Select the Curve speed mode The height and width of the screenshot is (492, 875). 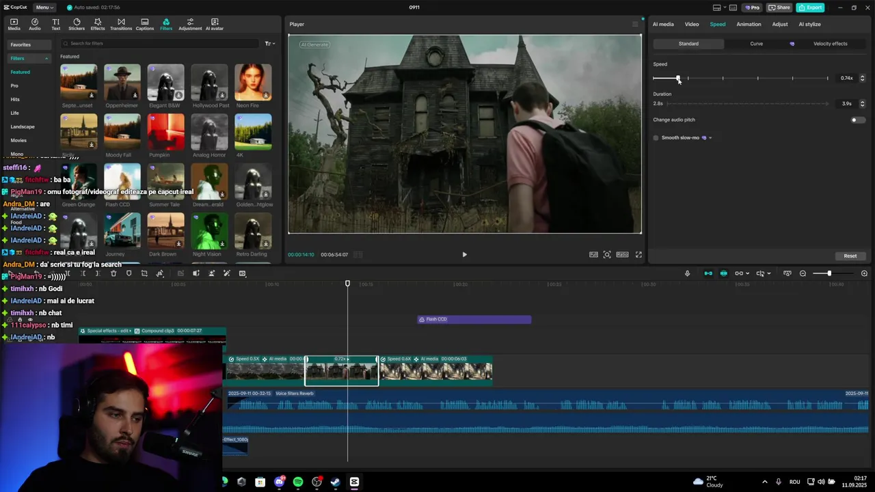756,44
